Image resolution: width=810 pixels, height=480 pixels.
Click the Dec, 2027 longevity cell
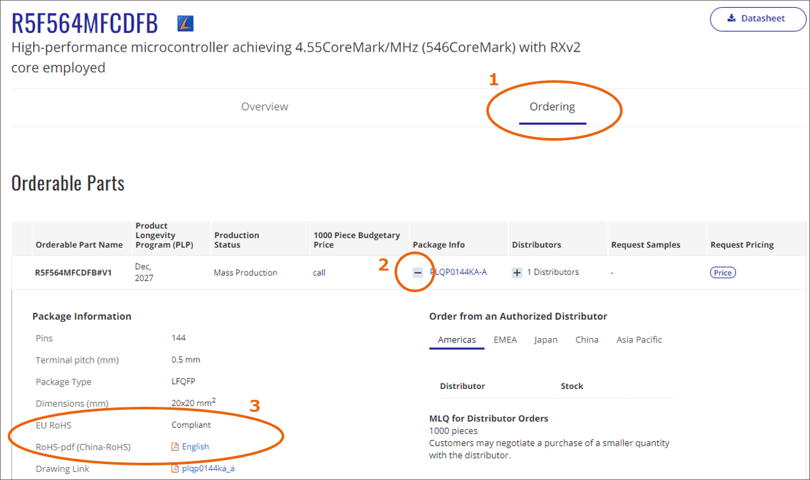144,272
